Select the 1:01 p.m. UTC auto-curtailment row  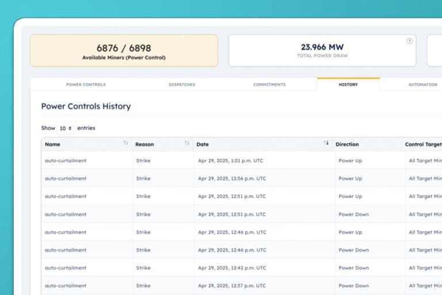coord(66,161)
